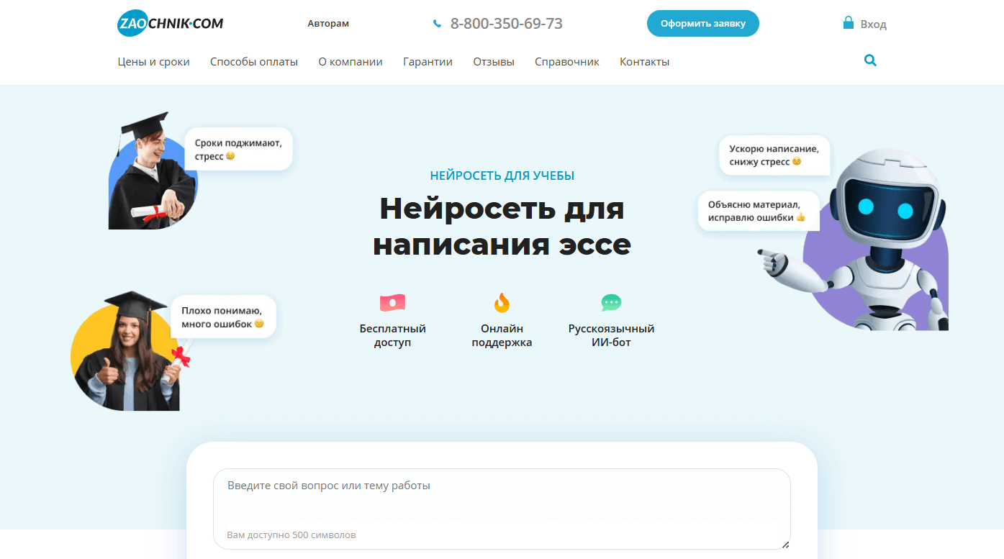Open the Цены и сроки menu item

coord(153,62)
